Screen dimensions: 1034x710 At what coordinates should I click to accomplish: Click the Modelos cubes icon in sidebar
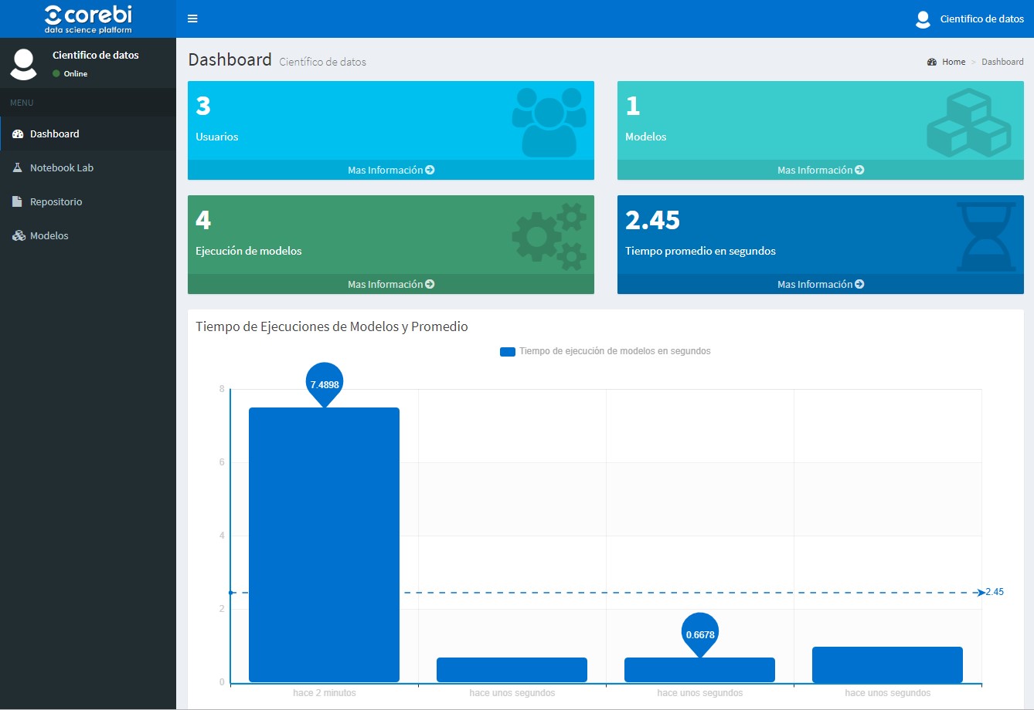click(x=19, y=235)
